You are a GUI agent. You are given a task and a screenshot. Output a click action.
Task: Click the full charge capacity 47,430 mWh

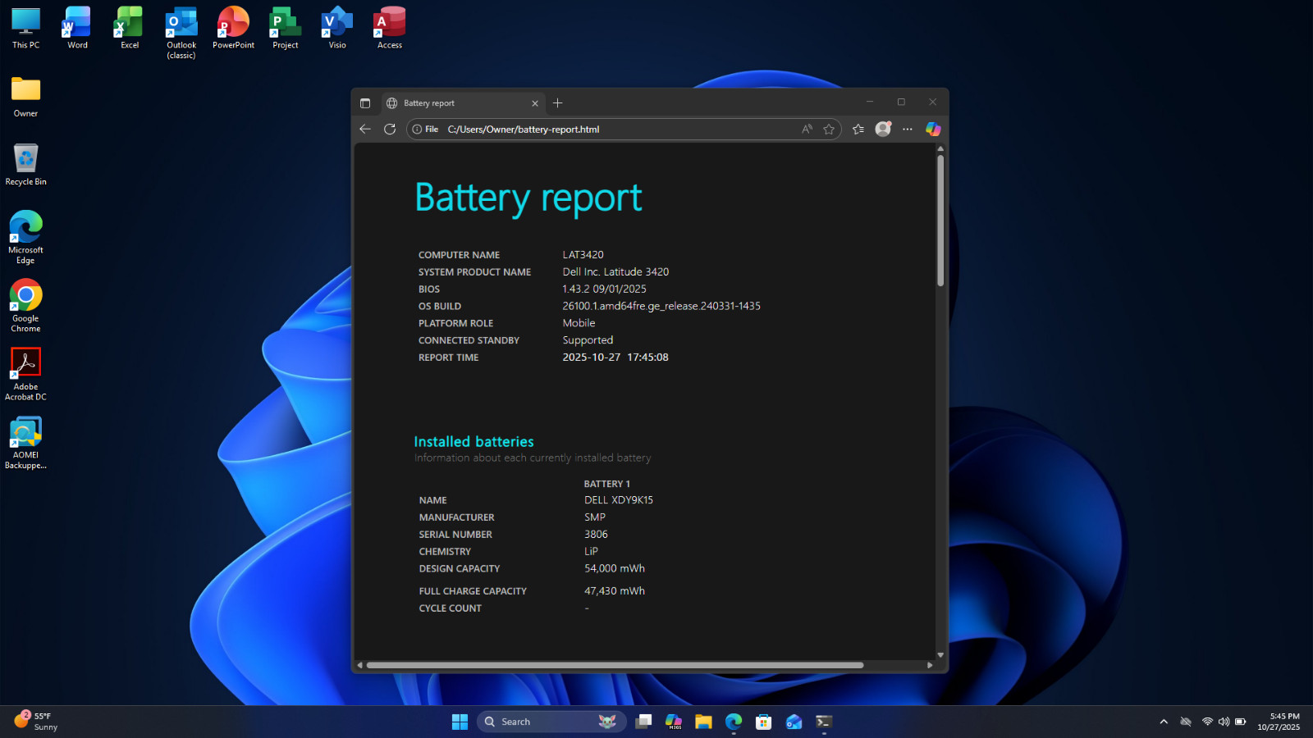coord(615,591)
